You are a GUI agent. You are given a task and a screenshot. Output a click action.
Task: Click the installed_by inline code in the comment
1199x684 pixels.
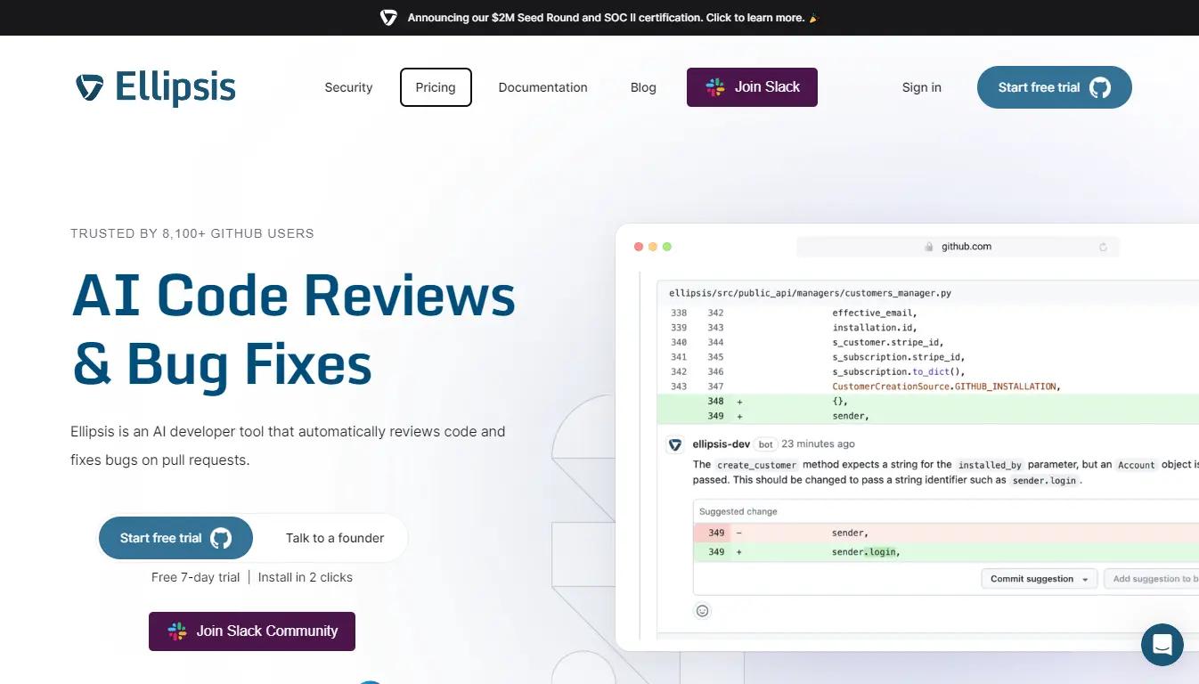pyautogui.click(x=990, y=465)
